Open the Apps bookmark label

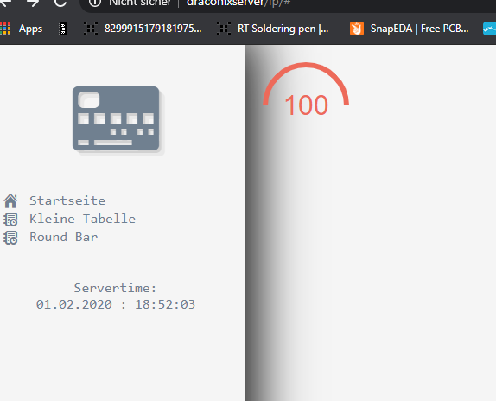(x=30, y=29)
